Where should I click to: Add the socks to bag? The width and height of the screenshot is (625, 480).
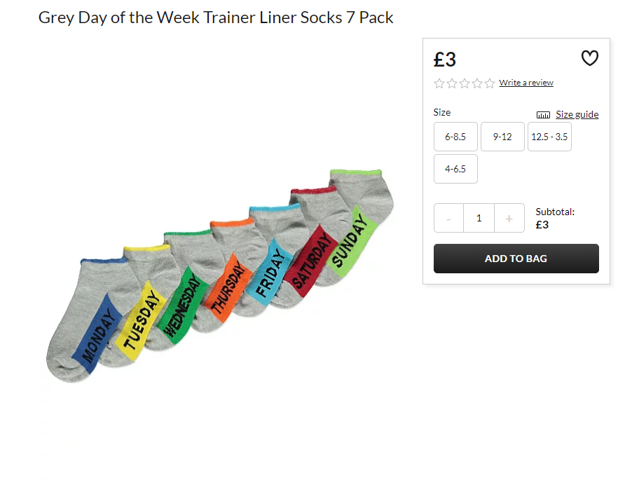point(516,259)
